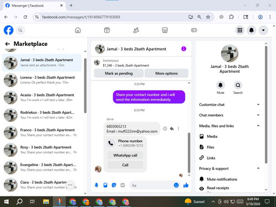Image resolution: width=276 pixels, height=207 pixels.
Task: Open browser extensions puzzle icon
Action: (x=231, y=17)
